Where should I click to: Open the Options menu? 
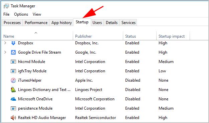[21, 14]
